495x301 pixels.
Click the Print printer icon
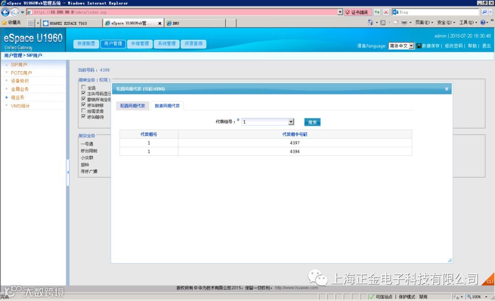404,22
